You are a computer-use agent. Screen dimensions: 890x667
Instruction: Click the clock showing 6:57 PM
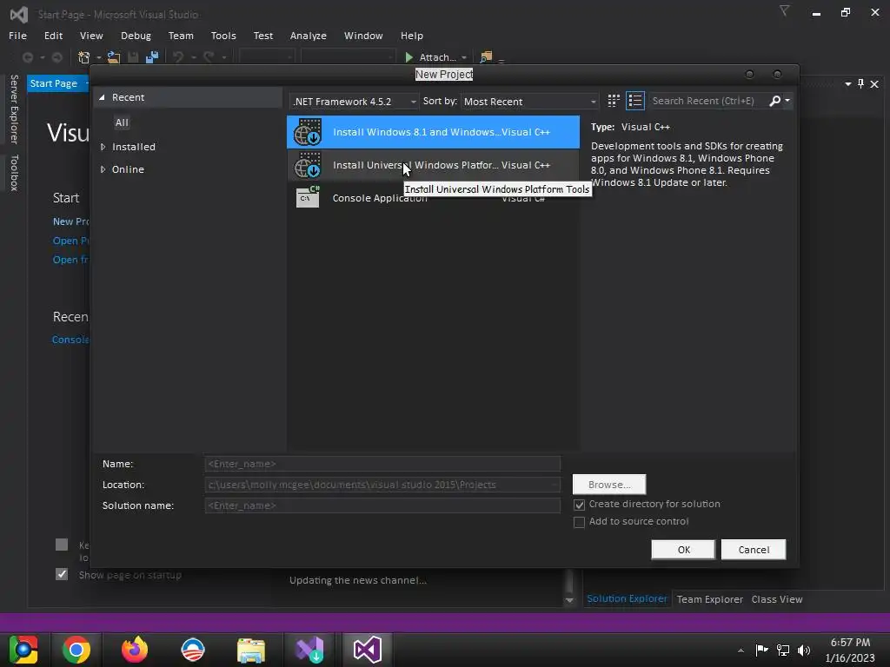click(x=850, y=643)
